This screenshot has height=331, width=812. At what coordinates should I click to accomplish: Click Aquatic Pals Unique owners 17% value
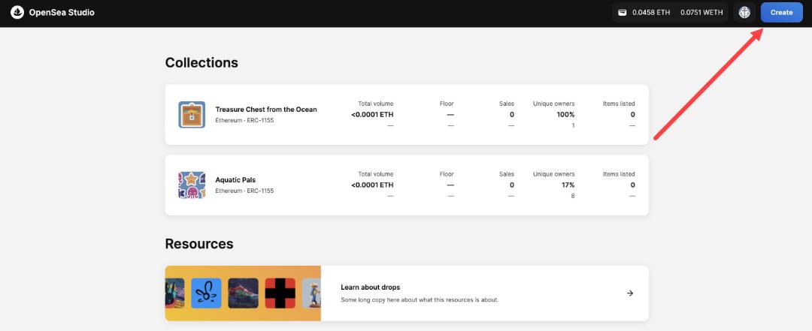[x=568, y=185]
